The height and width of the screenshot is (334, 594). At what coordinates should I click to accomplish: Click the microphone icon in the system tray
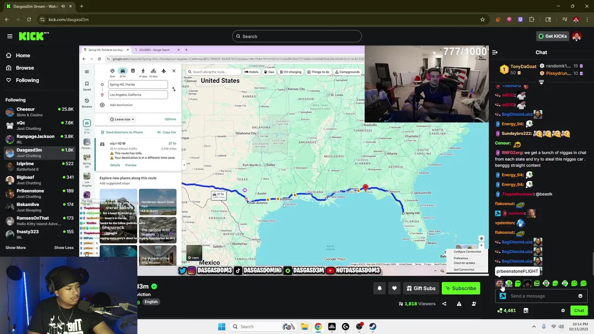544,327
